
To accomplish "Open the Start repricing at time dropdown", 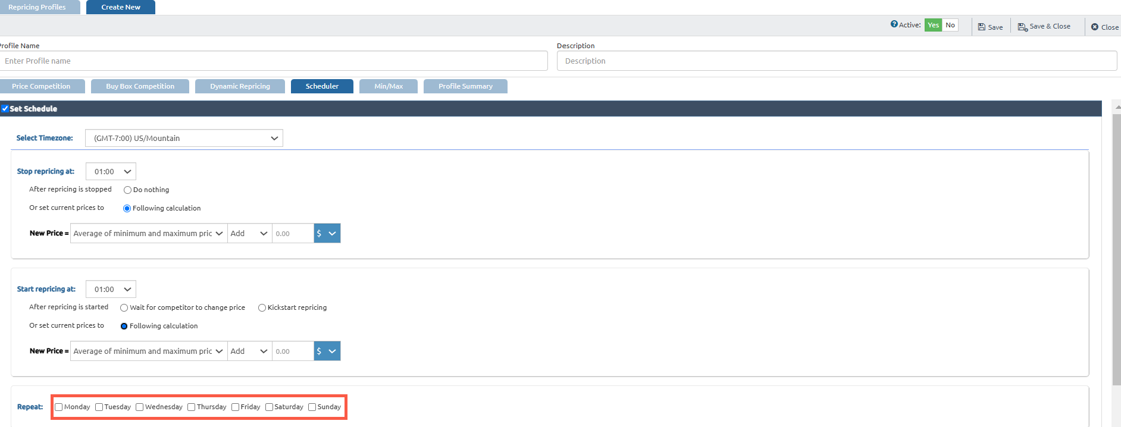I will tap(111, 289).
